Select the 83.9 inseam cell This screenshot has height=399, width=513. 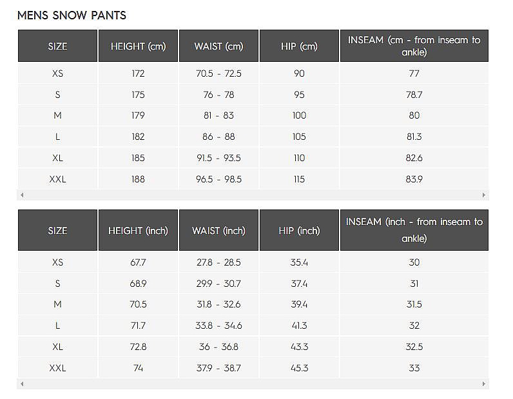[414, 179]
